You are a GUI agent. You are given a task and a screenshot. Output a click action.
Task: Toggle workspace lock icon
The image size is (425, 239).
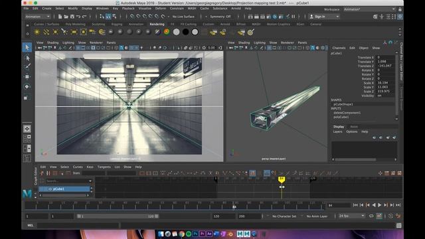click(400, 9)
